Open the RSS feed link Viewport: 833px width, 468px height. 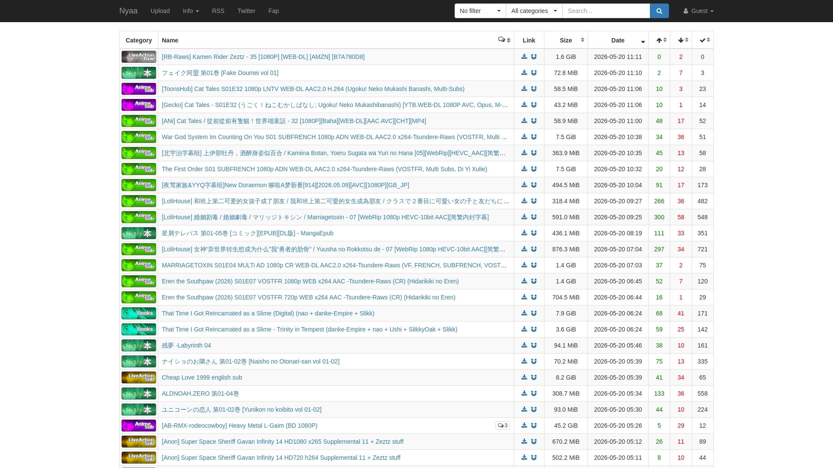[x=218, y=11]
